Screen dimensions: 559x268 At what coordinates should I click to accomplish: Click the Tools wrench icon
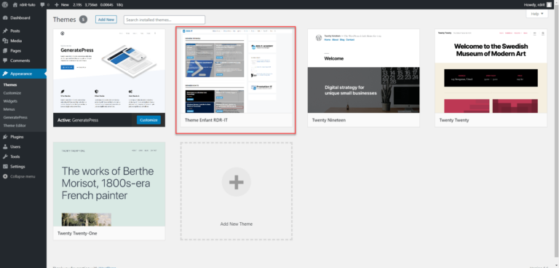point(5,157)
